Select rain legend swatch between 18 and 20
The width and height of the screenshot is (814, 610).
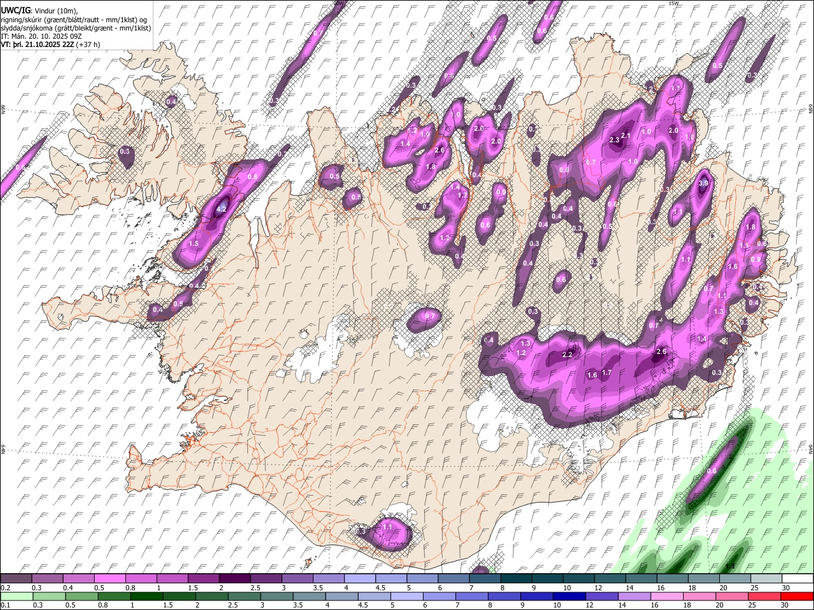click(x=700, y=596)
